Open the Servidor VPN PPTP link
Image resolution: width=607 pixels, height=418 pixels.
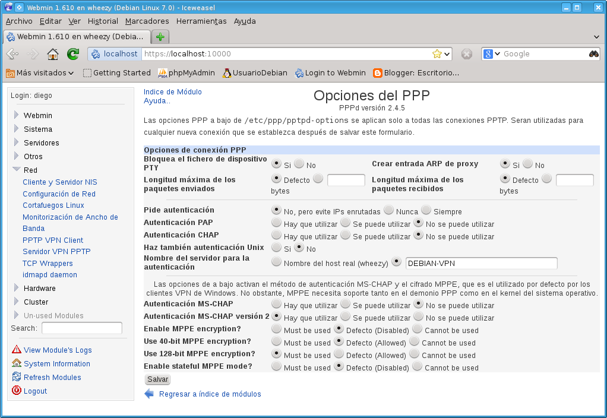click(x=56, y=252)
